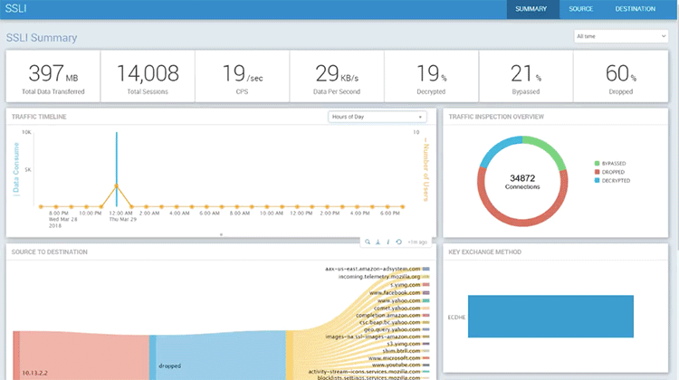This screenshot has height=380, width=679.
Task: Select activity-stream-icons.services.mozilla.com destination
Action: coord(364,371)
